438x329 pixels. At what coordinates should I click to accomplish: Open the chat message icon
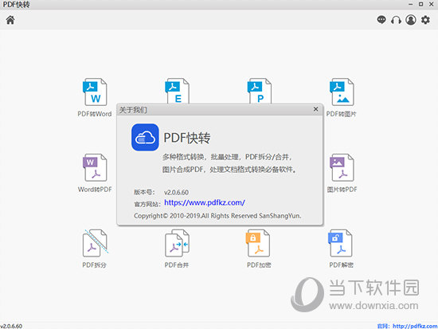point(381,20)
